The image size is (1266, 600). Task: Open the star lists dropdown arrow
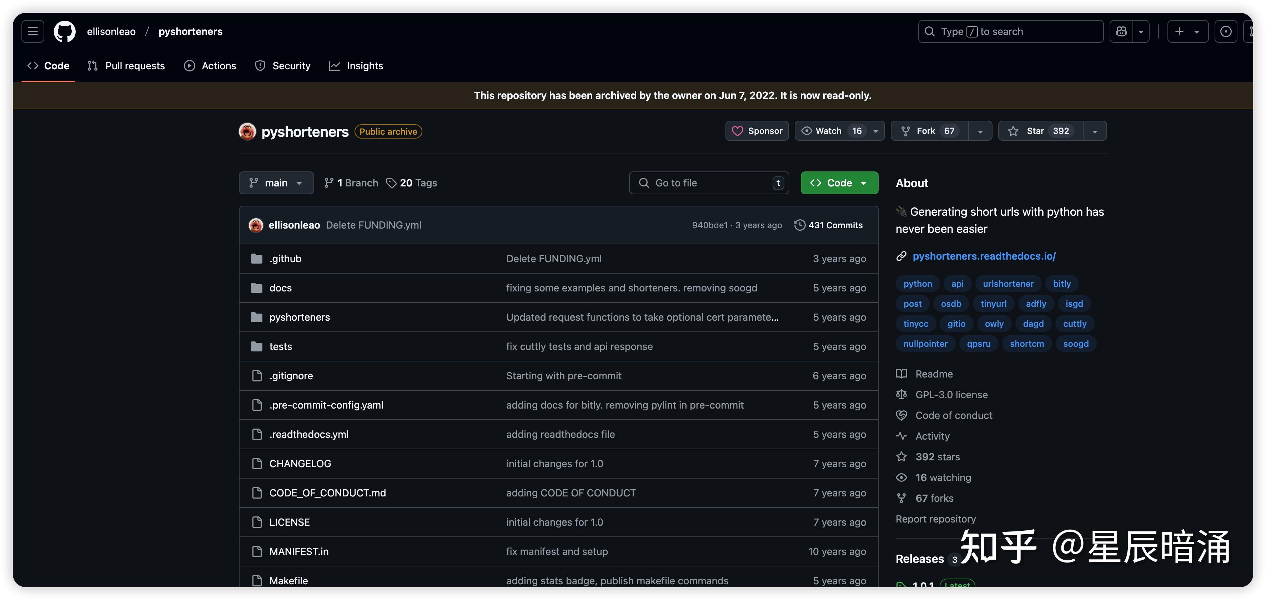[1095, 131]
